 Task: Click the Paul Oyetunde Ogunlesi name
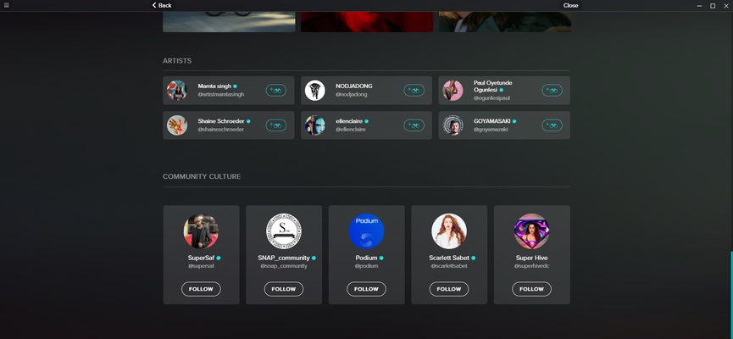coord(492,86)
